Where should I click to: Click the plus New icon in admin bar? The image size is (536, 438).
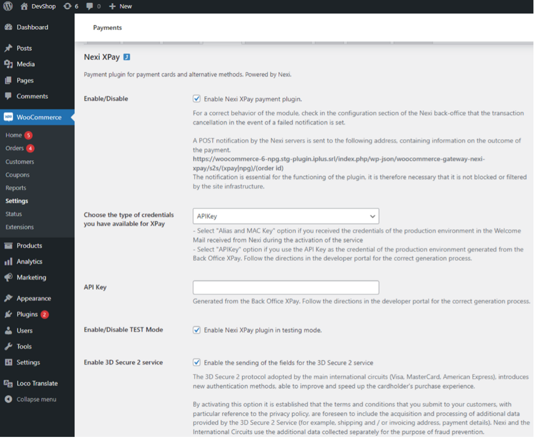[x=112, y=6]
